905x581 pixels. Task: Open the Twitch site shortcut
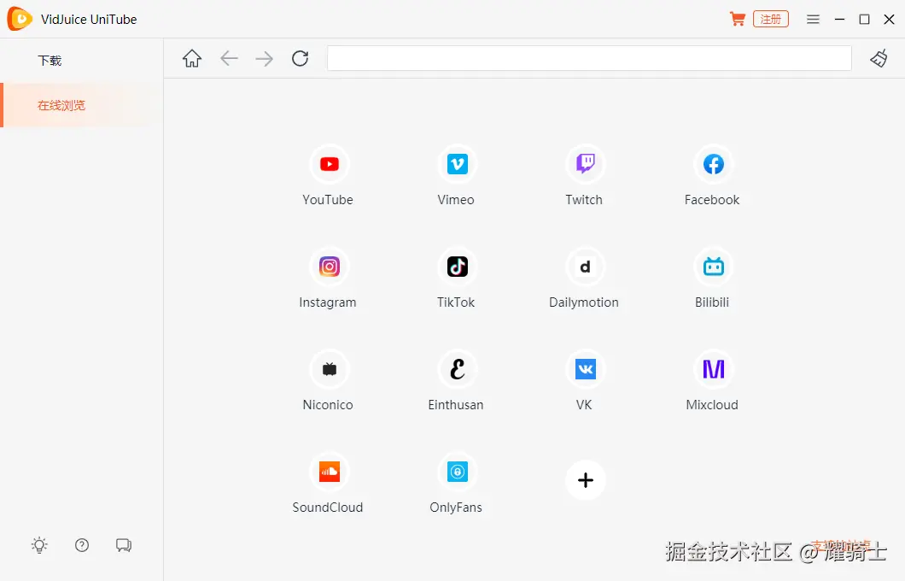[585, 165]
